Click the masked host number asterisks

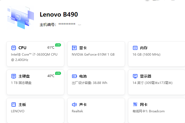tap(67, 24)
